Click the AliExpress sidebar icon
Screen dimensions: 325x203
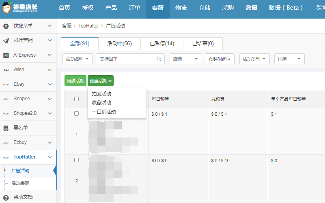coord(6,55)
